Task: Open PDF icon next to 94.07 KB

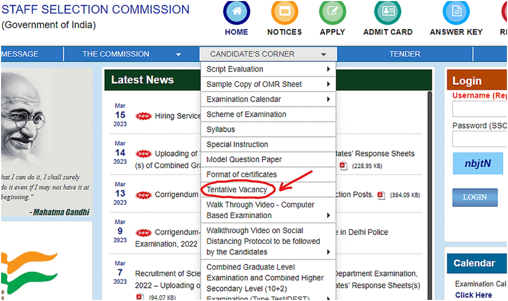Action: point(140,297)
